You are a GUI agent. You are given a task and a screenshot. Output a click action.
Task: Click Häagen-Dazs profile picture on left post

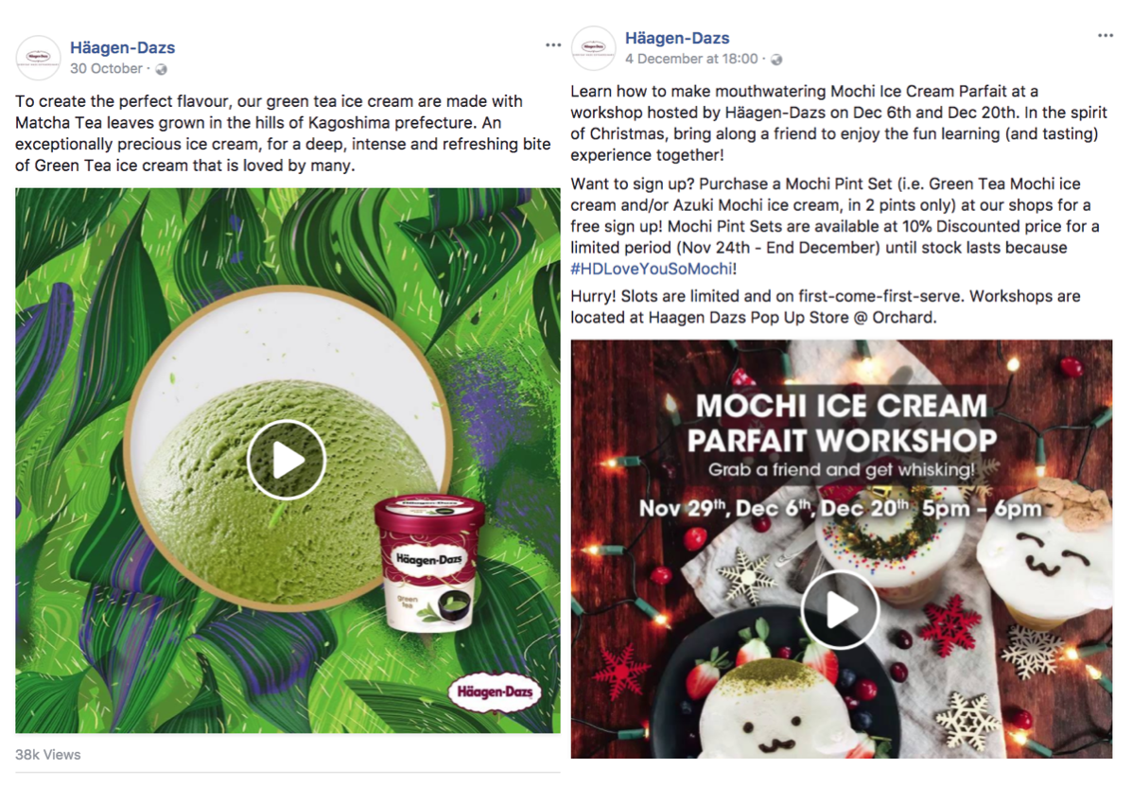coord(38,57)
